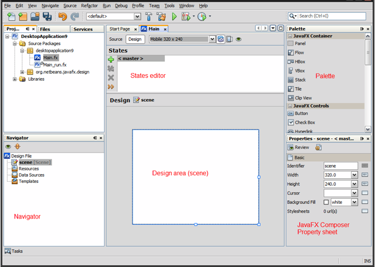Switch to Source view

point(116,39)
